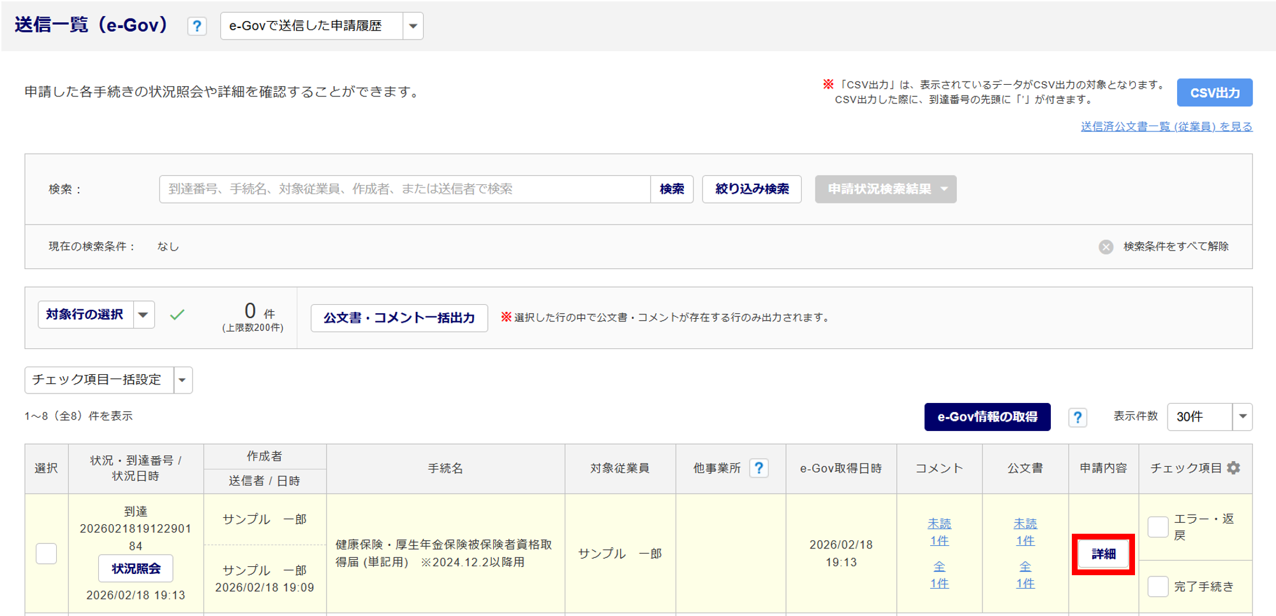Click the green checkmark next to 対象行の選択
The image size is (1276, 616).
pyautogui.click(x=177, y=314)
